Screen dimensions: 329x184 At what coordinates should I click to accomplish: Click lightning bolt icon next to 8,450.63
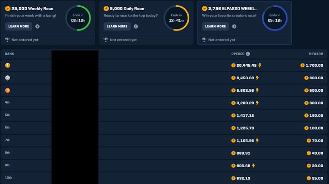tap(257, 78)
